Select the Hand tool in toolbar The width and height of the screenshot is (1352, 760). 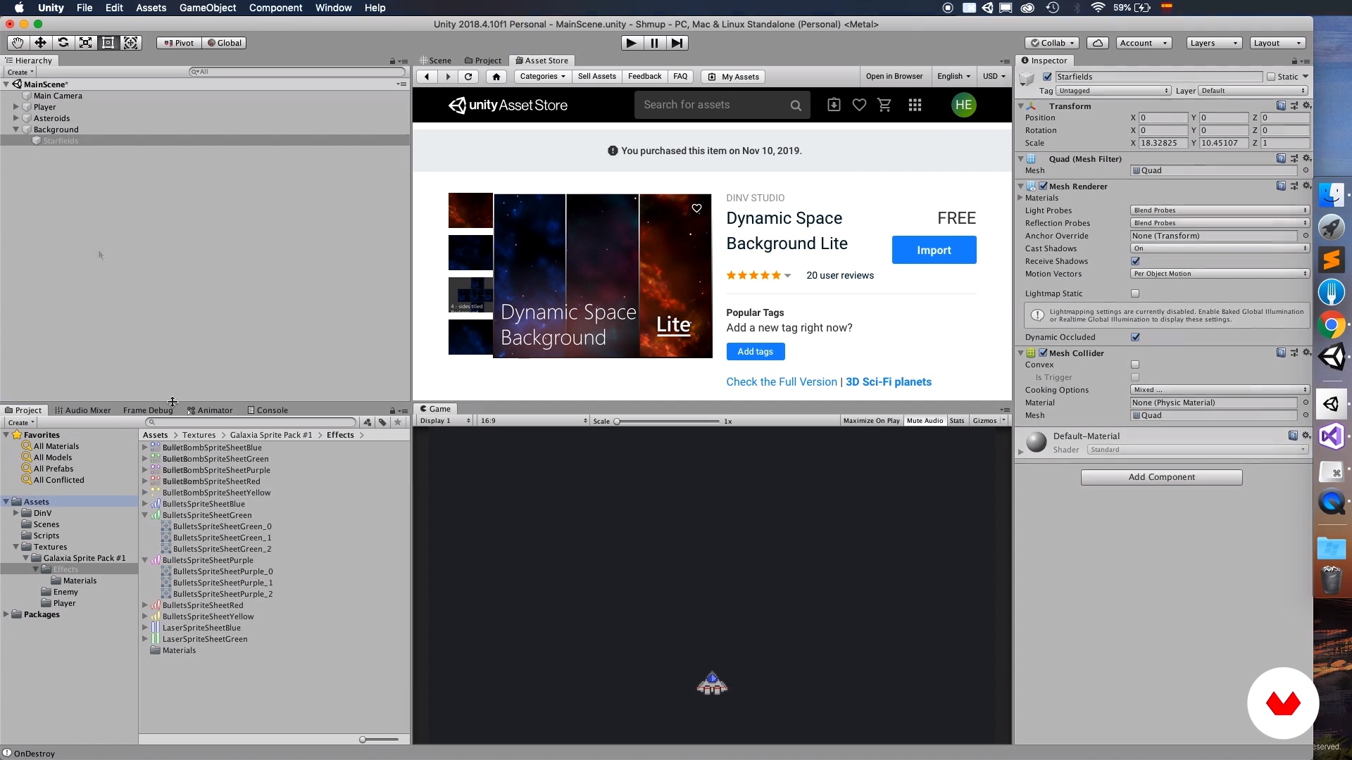click(18, 43)
